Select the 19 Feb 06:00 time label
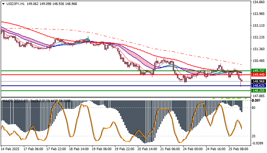Image resolution: width=267 pixels, height=153 pixels. 103,149
